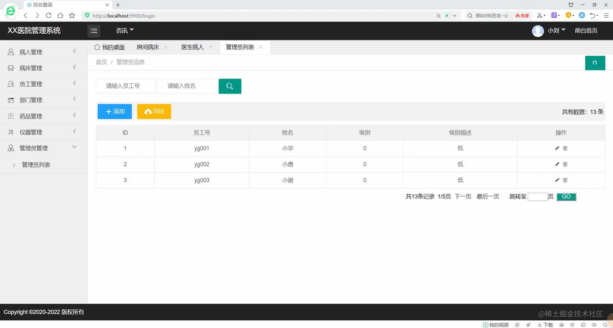
Task: Delete row yg001 with trash icon
Action: pyautogui.click(x=565, y=148)
